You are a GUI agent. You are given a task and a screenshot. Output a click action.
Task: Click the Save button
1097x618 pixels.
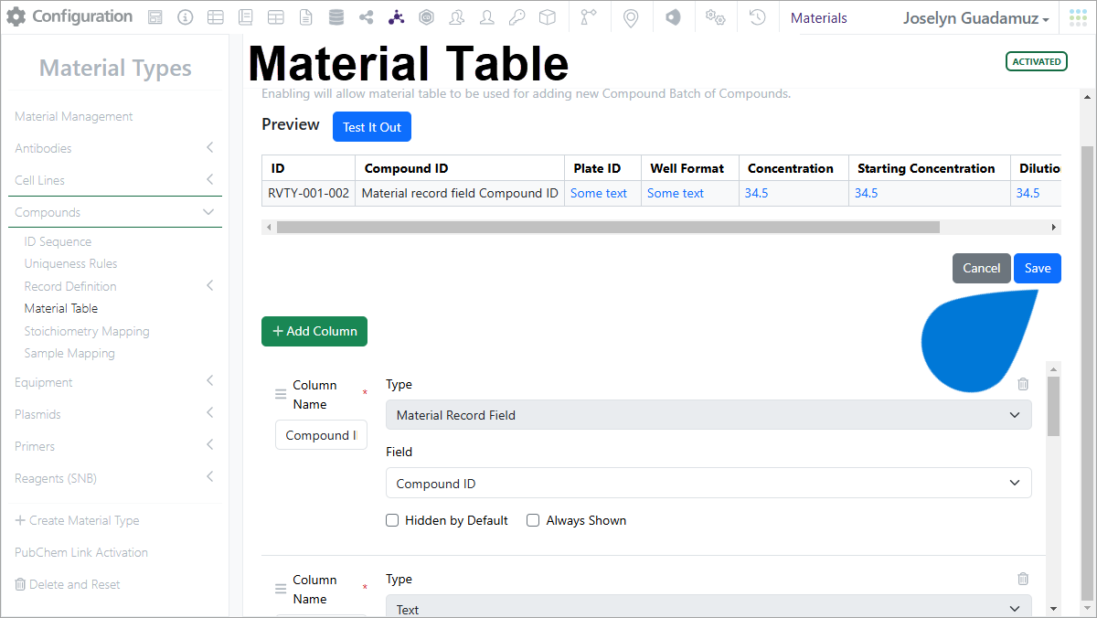pos(1038,268)
